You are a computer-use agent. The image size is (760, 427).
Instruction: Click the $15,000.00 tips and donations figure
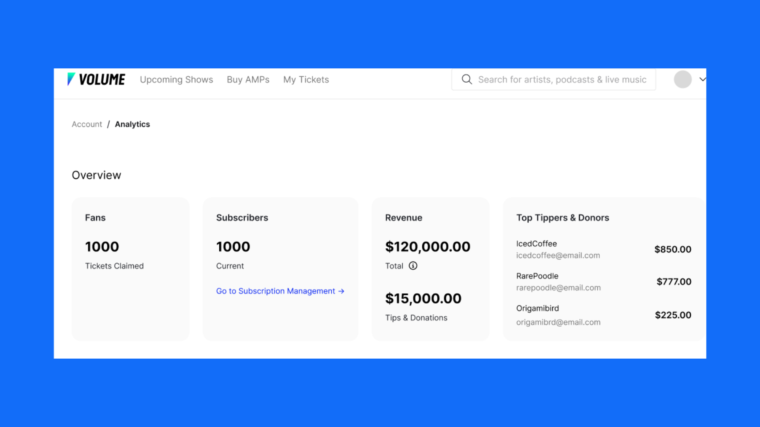[x=423, y=299]
